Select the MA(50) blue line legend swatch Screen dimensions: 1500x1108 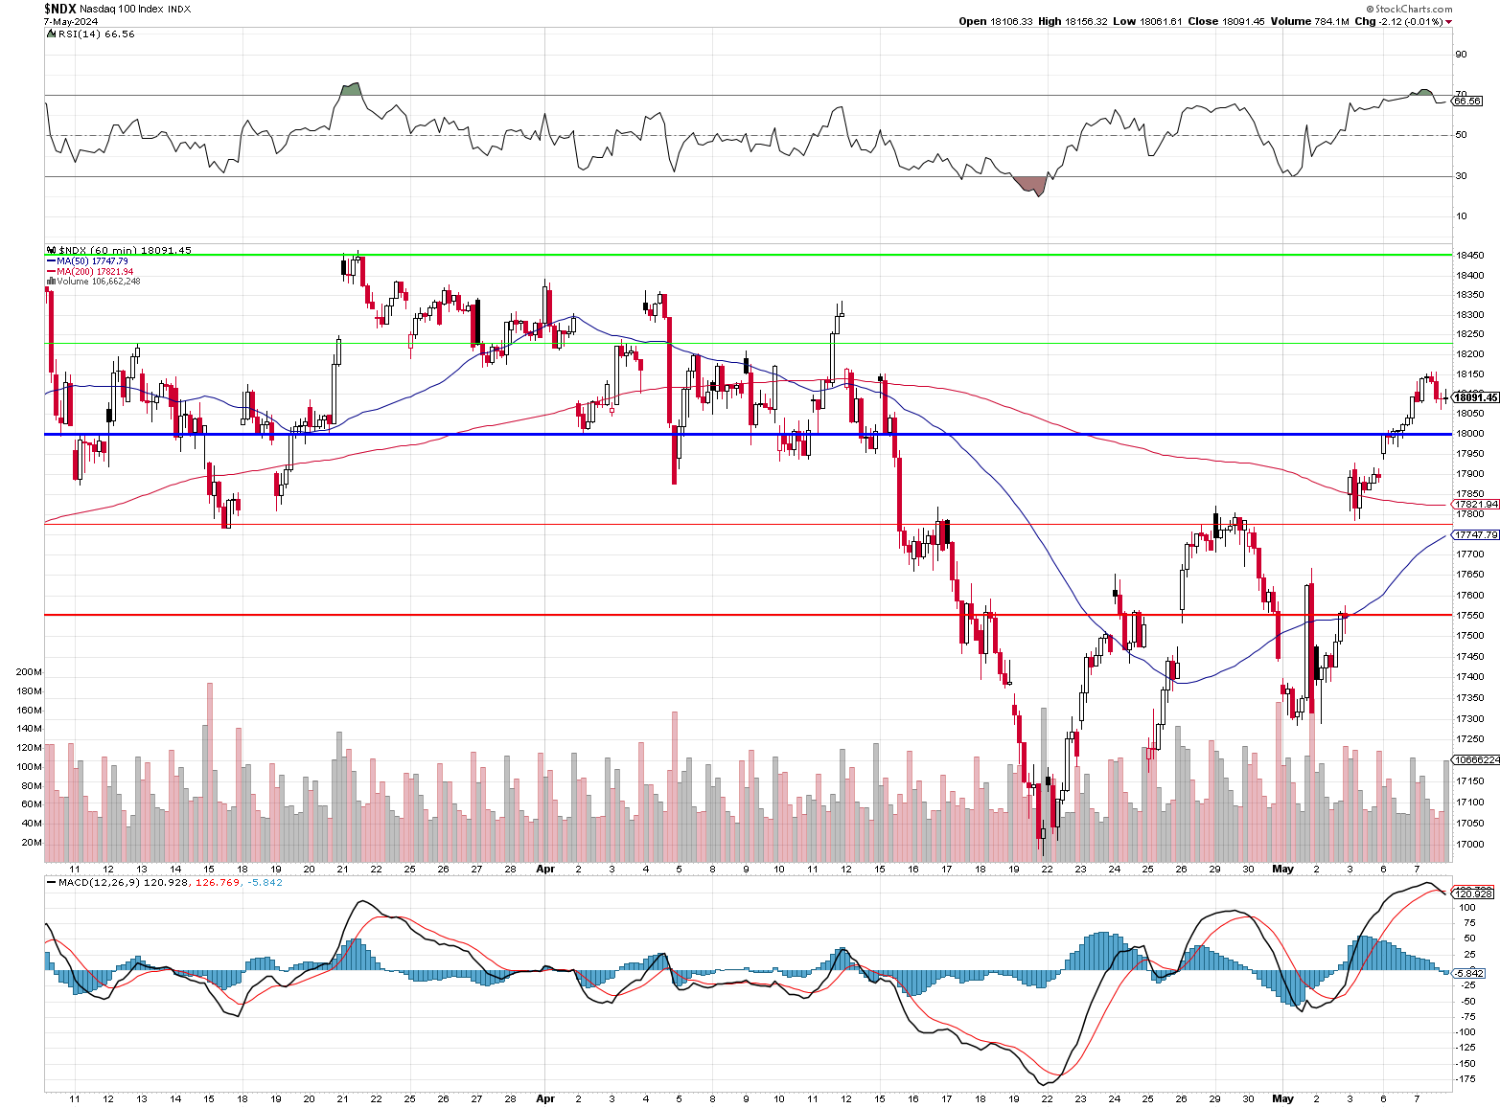pos(51,261)
